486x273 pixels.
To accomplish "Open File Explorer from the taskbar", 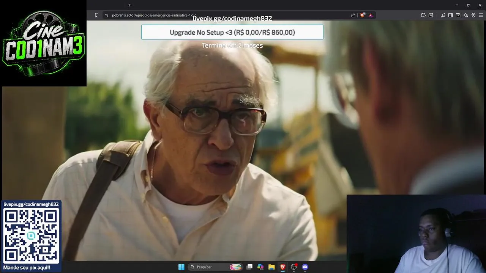I will pyautogui.click(x=271, y=267).
